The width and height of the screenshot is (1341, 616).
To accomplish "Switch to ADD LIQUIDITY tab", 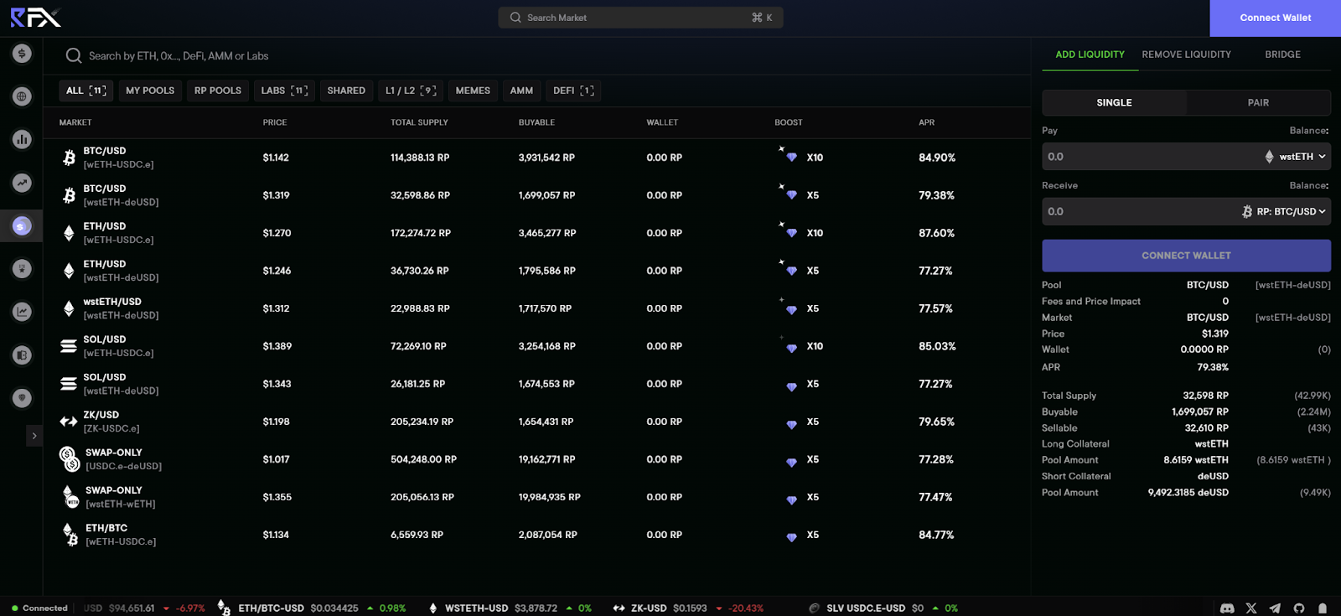I will point(1090,54).
